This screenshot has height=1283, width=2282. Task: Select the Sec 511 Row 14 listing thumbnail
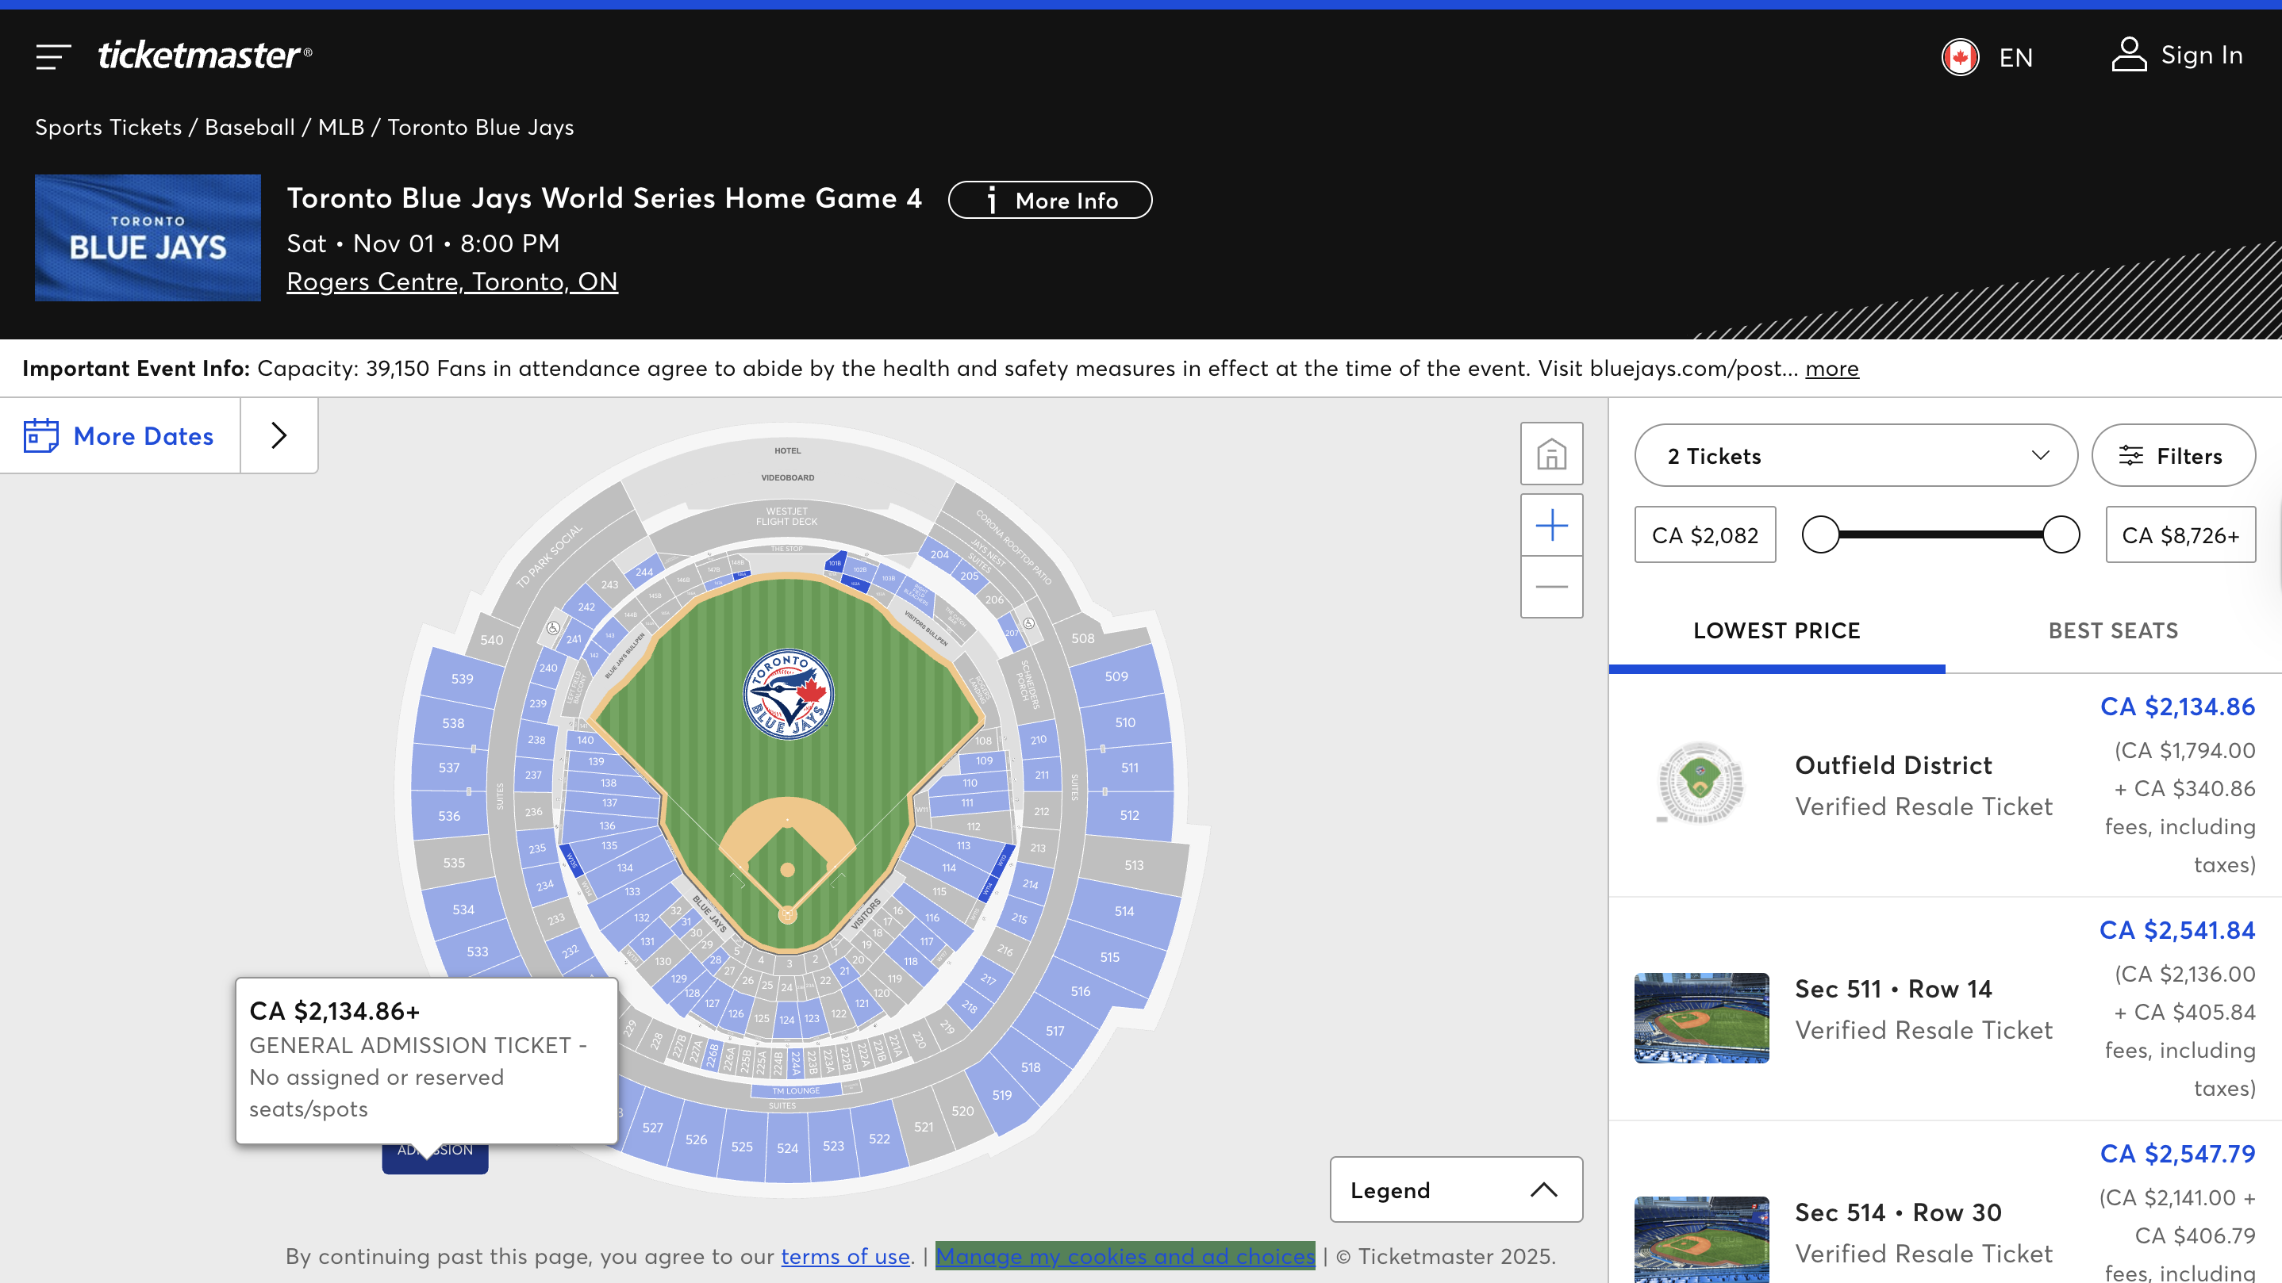click(1701, 1017)
